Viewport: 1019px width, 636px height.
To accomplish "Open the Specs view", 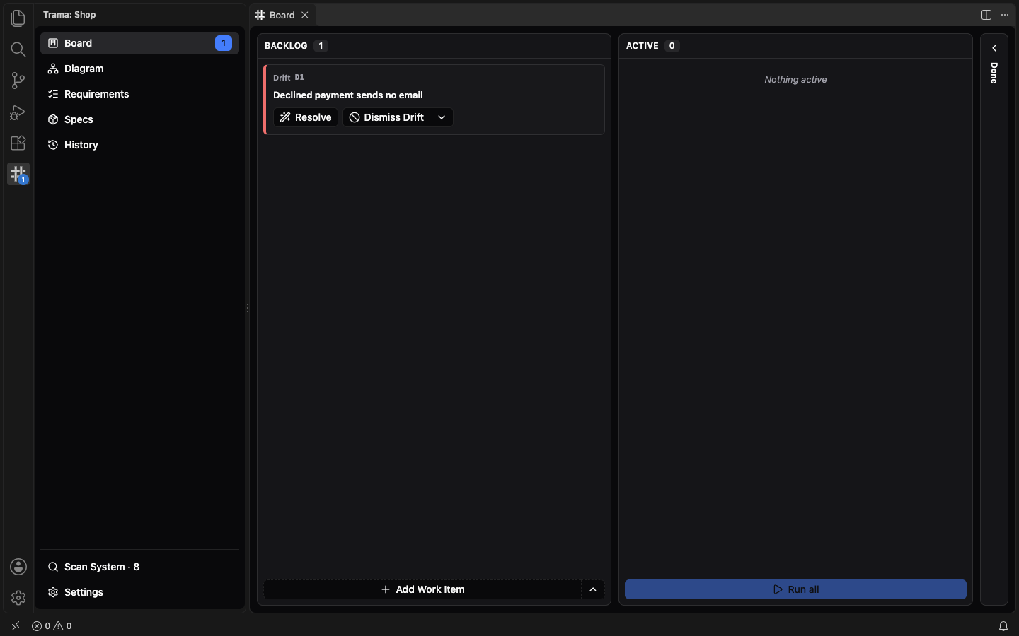I will (139, 119).
